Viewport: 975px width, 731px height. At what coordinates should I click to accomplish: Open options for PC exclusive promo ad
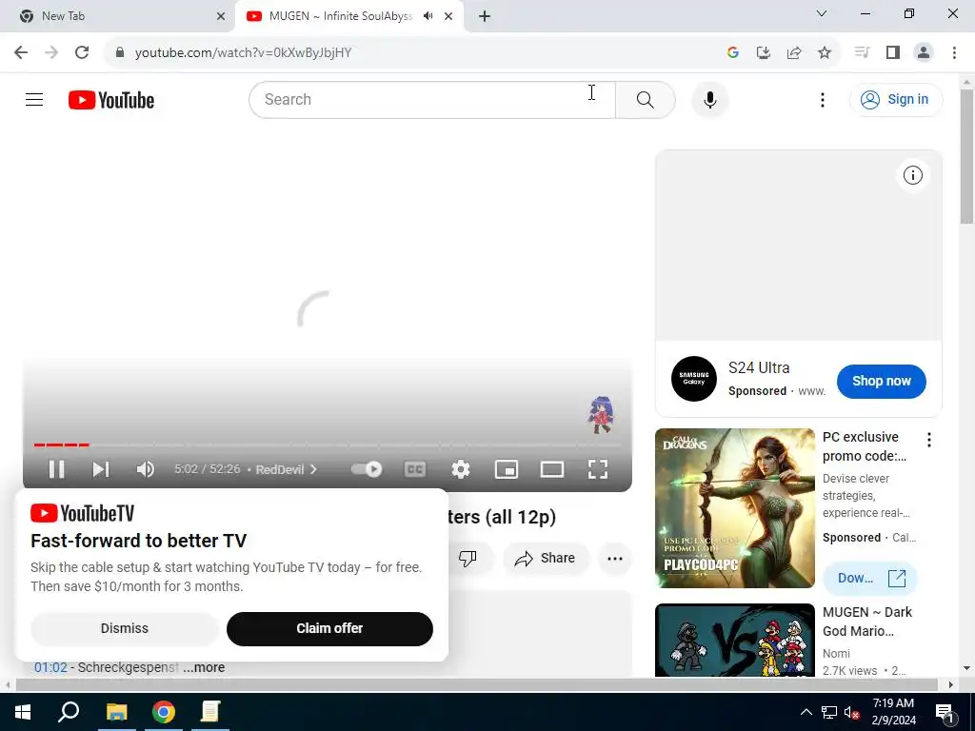[929, 440]
